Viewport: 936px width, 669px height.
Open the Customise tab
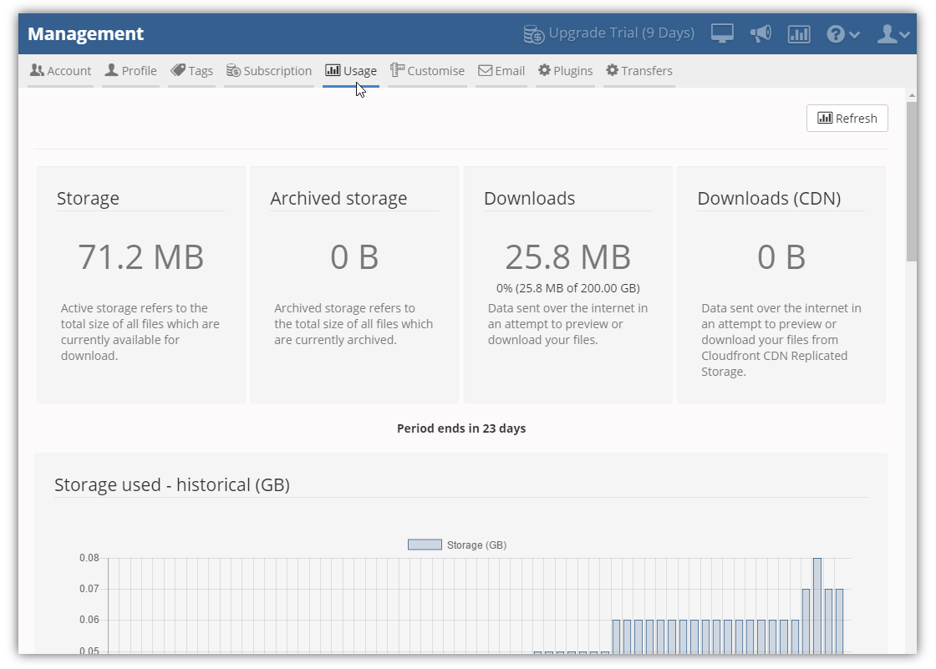click(x=427, y=71)
